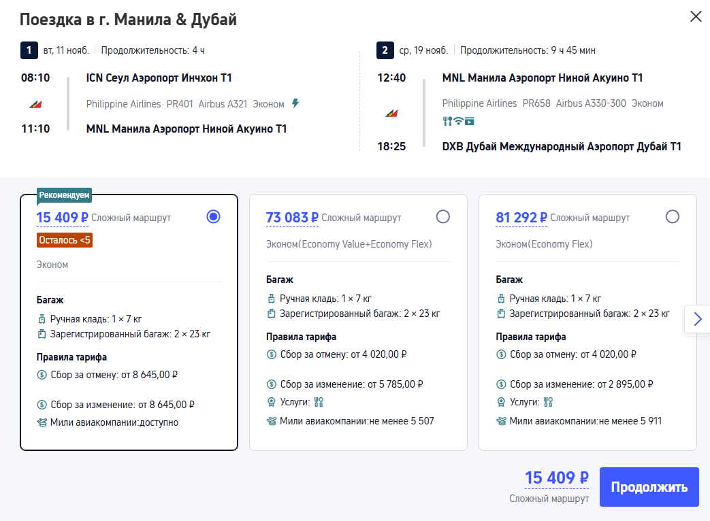Click the Продолжить button

[x=649, y=487]
